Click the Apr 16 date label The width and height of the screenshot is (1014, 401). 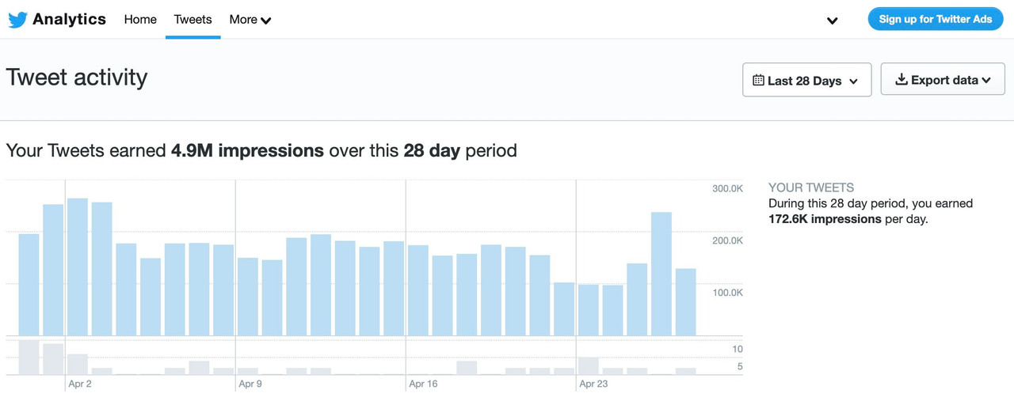tap(422, 384)
